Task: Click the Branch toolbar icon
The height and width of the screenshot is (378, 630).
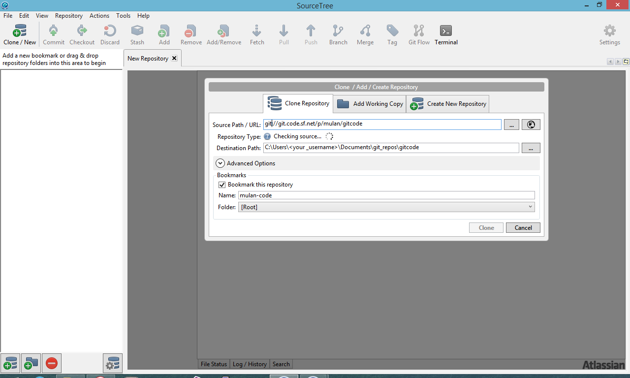Action: pyautogui.click(x=338, y=35)
